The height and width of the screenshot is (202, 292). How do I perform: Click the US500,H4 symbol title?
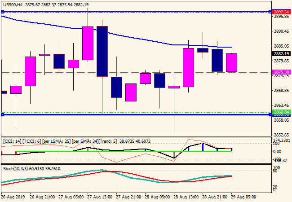tap(13, 4)
